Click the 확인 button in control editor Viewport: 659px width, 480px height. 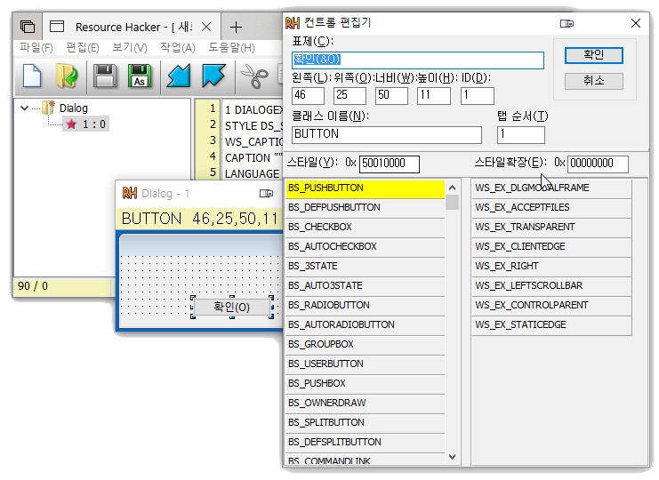tap(593, 55)
